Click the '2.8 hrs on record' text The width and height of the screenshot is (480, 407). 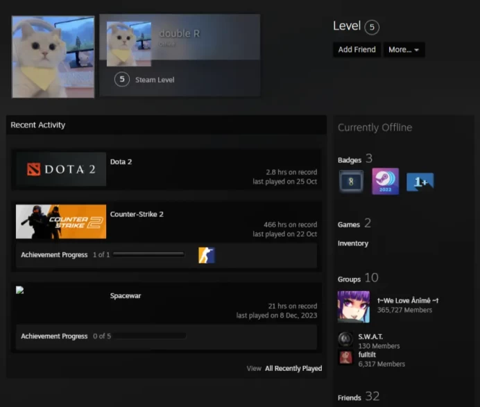click(x=291, y=172)
